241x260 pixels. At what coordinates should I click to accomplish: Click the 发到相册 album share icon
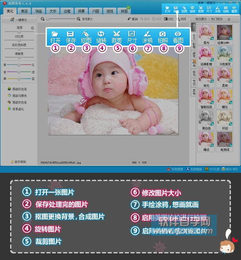(188, 169)
